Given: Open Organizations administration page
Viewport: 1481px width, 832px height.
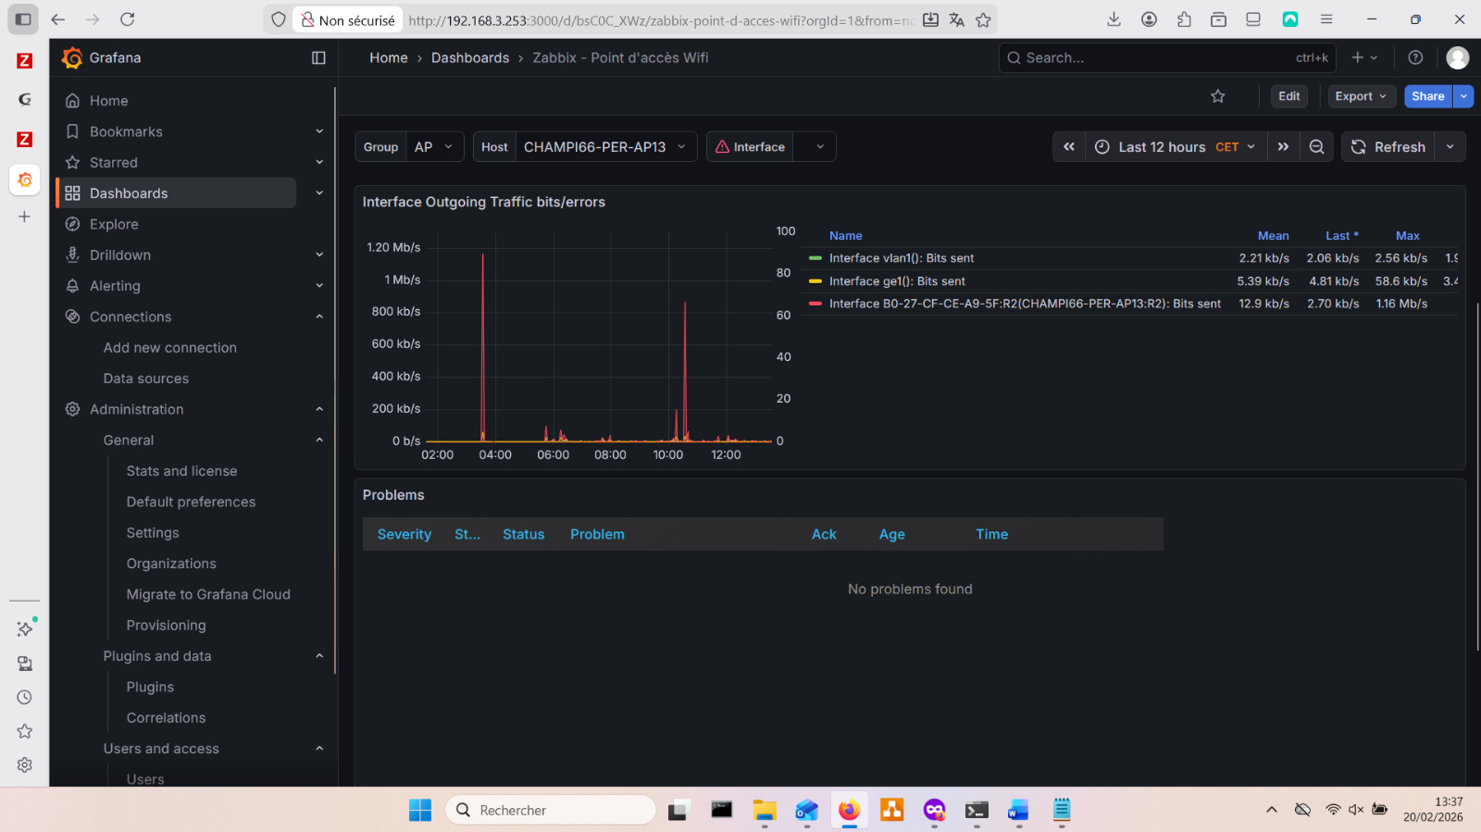Looking at the screenshot, I should pos(171,564).
